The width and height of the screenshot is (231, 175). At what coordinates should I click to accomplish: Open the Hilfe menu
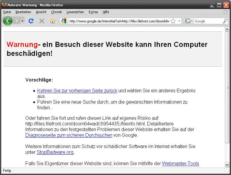pyautogui.click(x=106, y=12)
